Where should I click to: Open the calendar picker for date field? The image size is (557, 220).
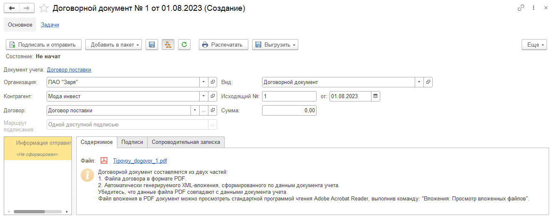click(x=375, y=96)
